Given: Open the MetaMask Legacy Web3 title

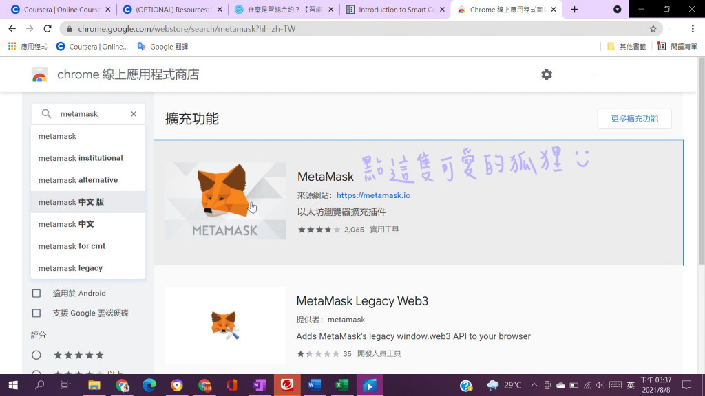Looking at the screenshot, I should 362,301.
